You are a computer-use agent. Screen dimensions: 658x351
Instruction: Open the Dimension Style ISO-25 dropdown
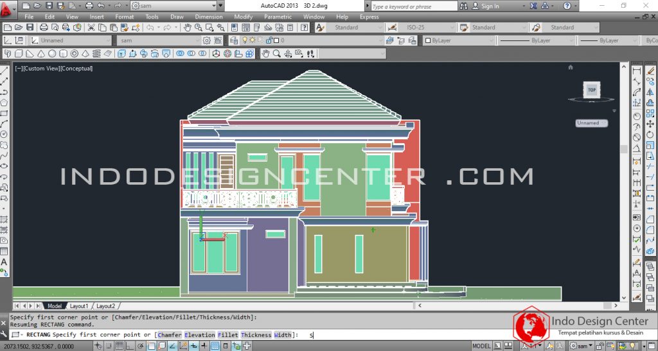pyautogui.click(x=427, y=28)
